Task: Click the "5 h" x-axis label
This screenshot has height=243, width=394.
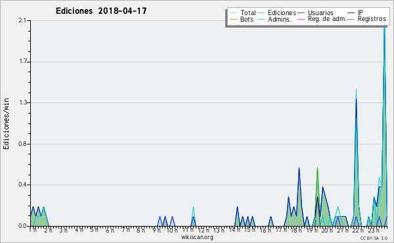Action: [94, 230]
